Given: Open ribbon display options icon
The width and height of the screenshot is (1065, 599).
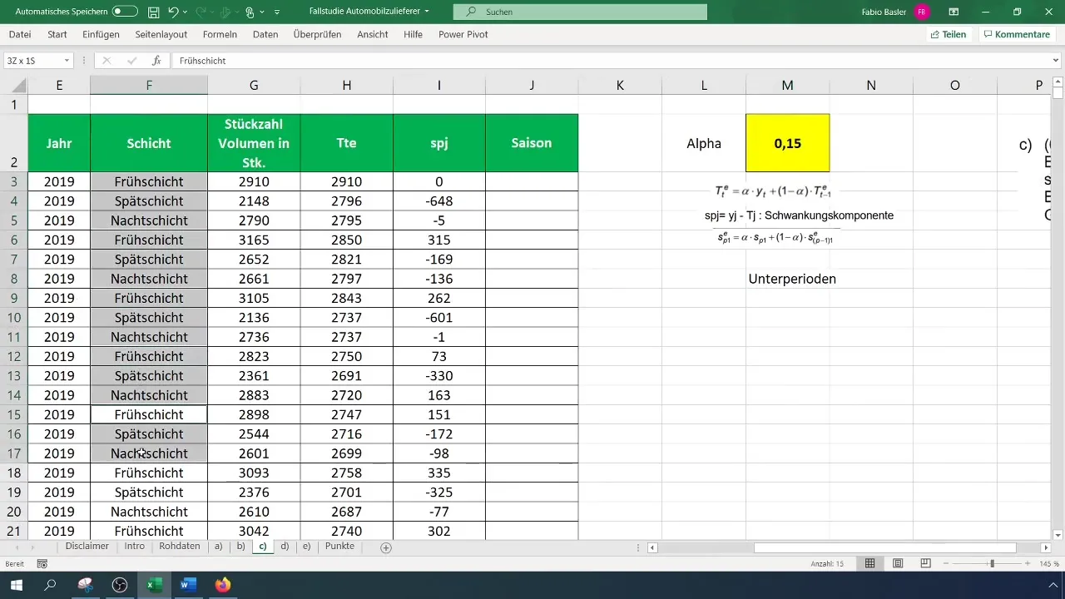Looking at the screenshot, I should tap(954, 12).
